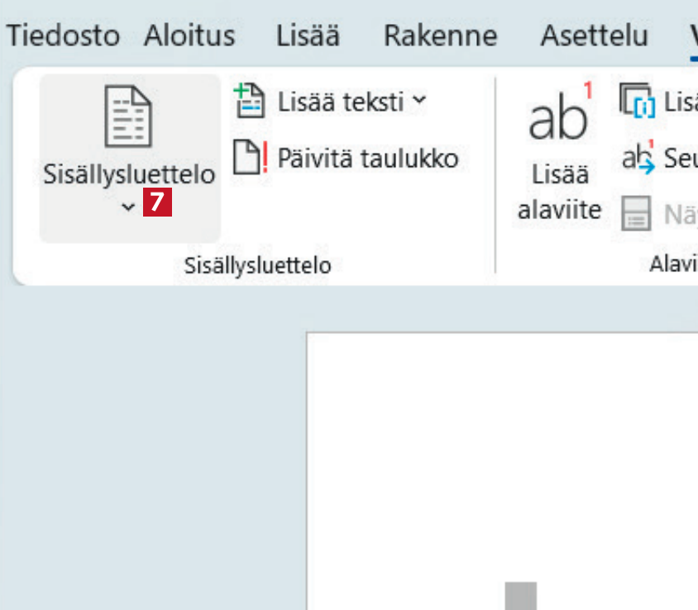Click the Päivitä taulukko icon

click(x=251, y=156)
